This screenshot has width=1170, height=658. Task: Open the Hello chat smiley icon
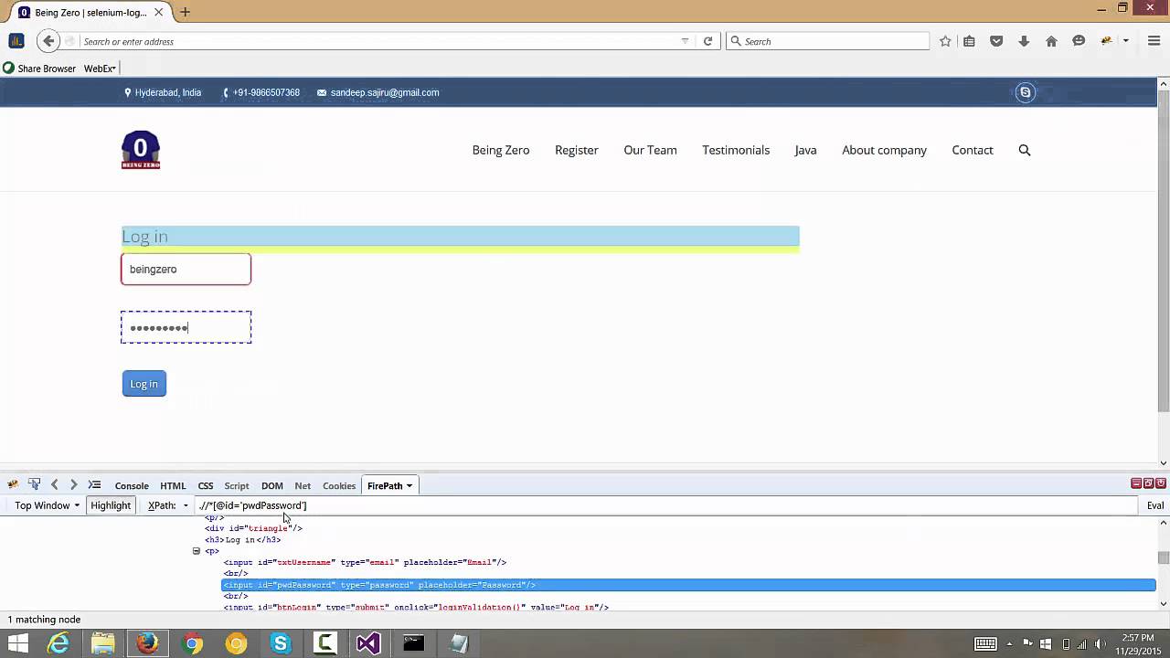[x=1079, y=41]
